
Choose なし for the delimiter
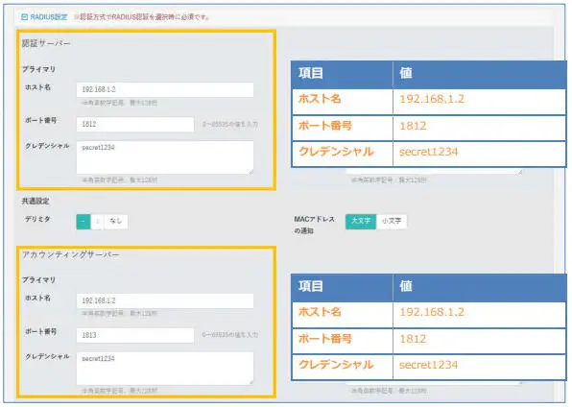pyautogui.click(x=115, y=221)
